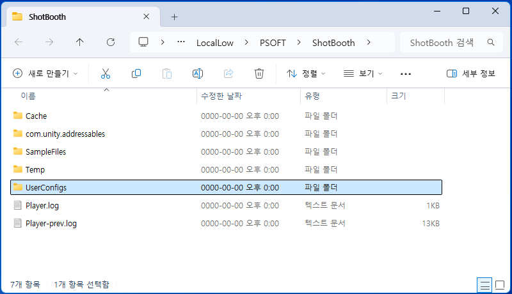
Task: Open the 보기 view dropdown
Action: [363, 73]
